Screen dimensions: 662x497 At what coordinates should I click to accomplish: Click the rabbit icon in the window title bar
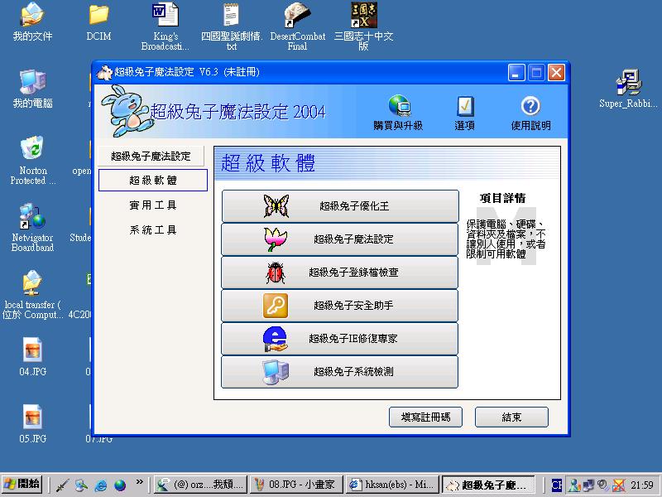point(104,72)
